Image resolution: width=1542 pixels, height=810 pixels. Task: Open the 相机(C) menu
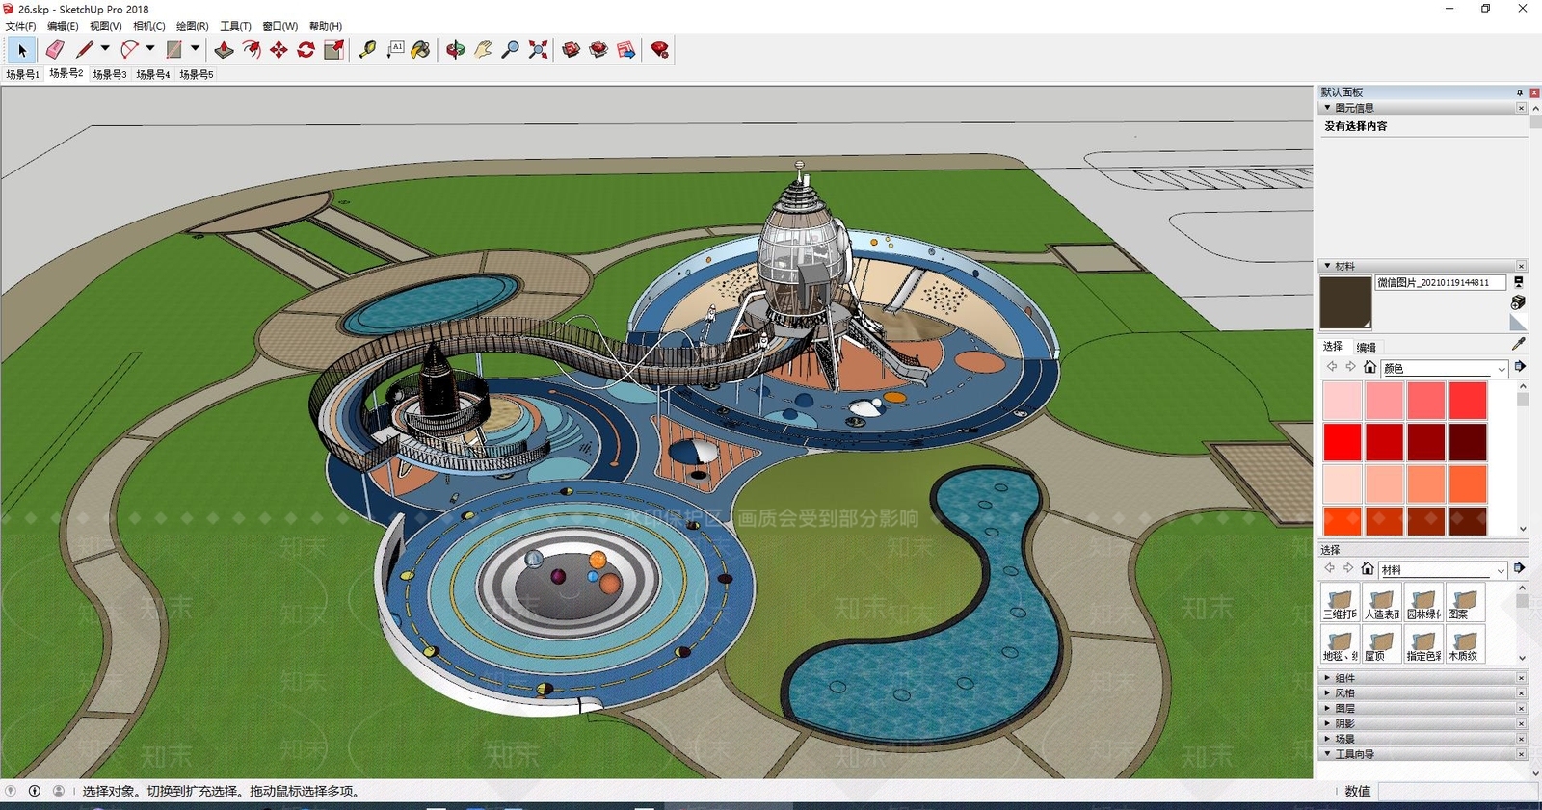point(149,26)
